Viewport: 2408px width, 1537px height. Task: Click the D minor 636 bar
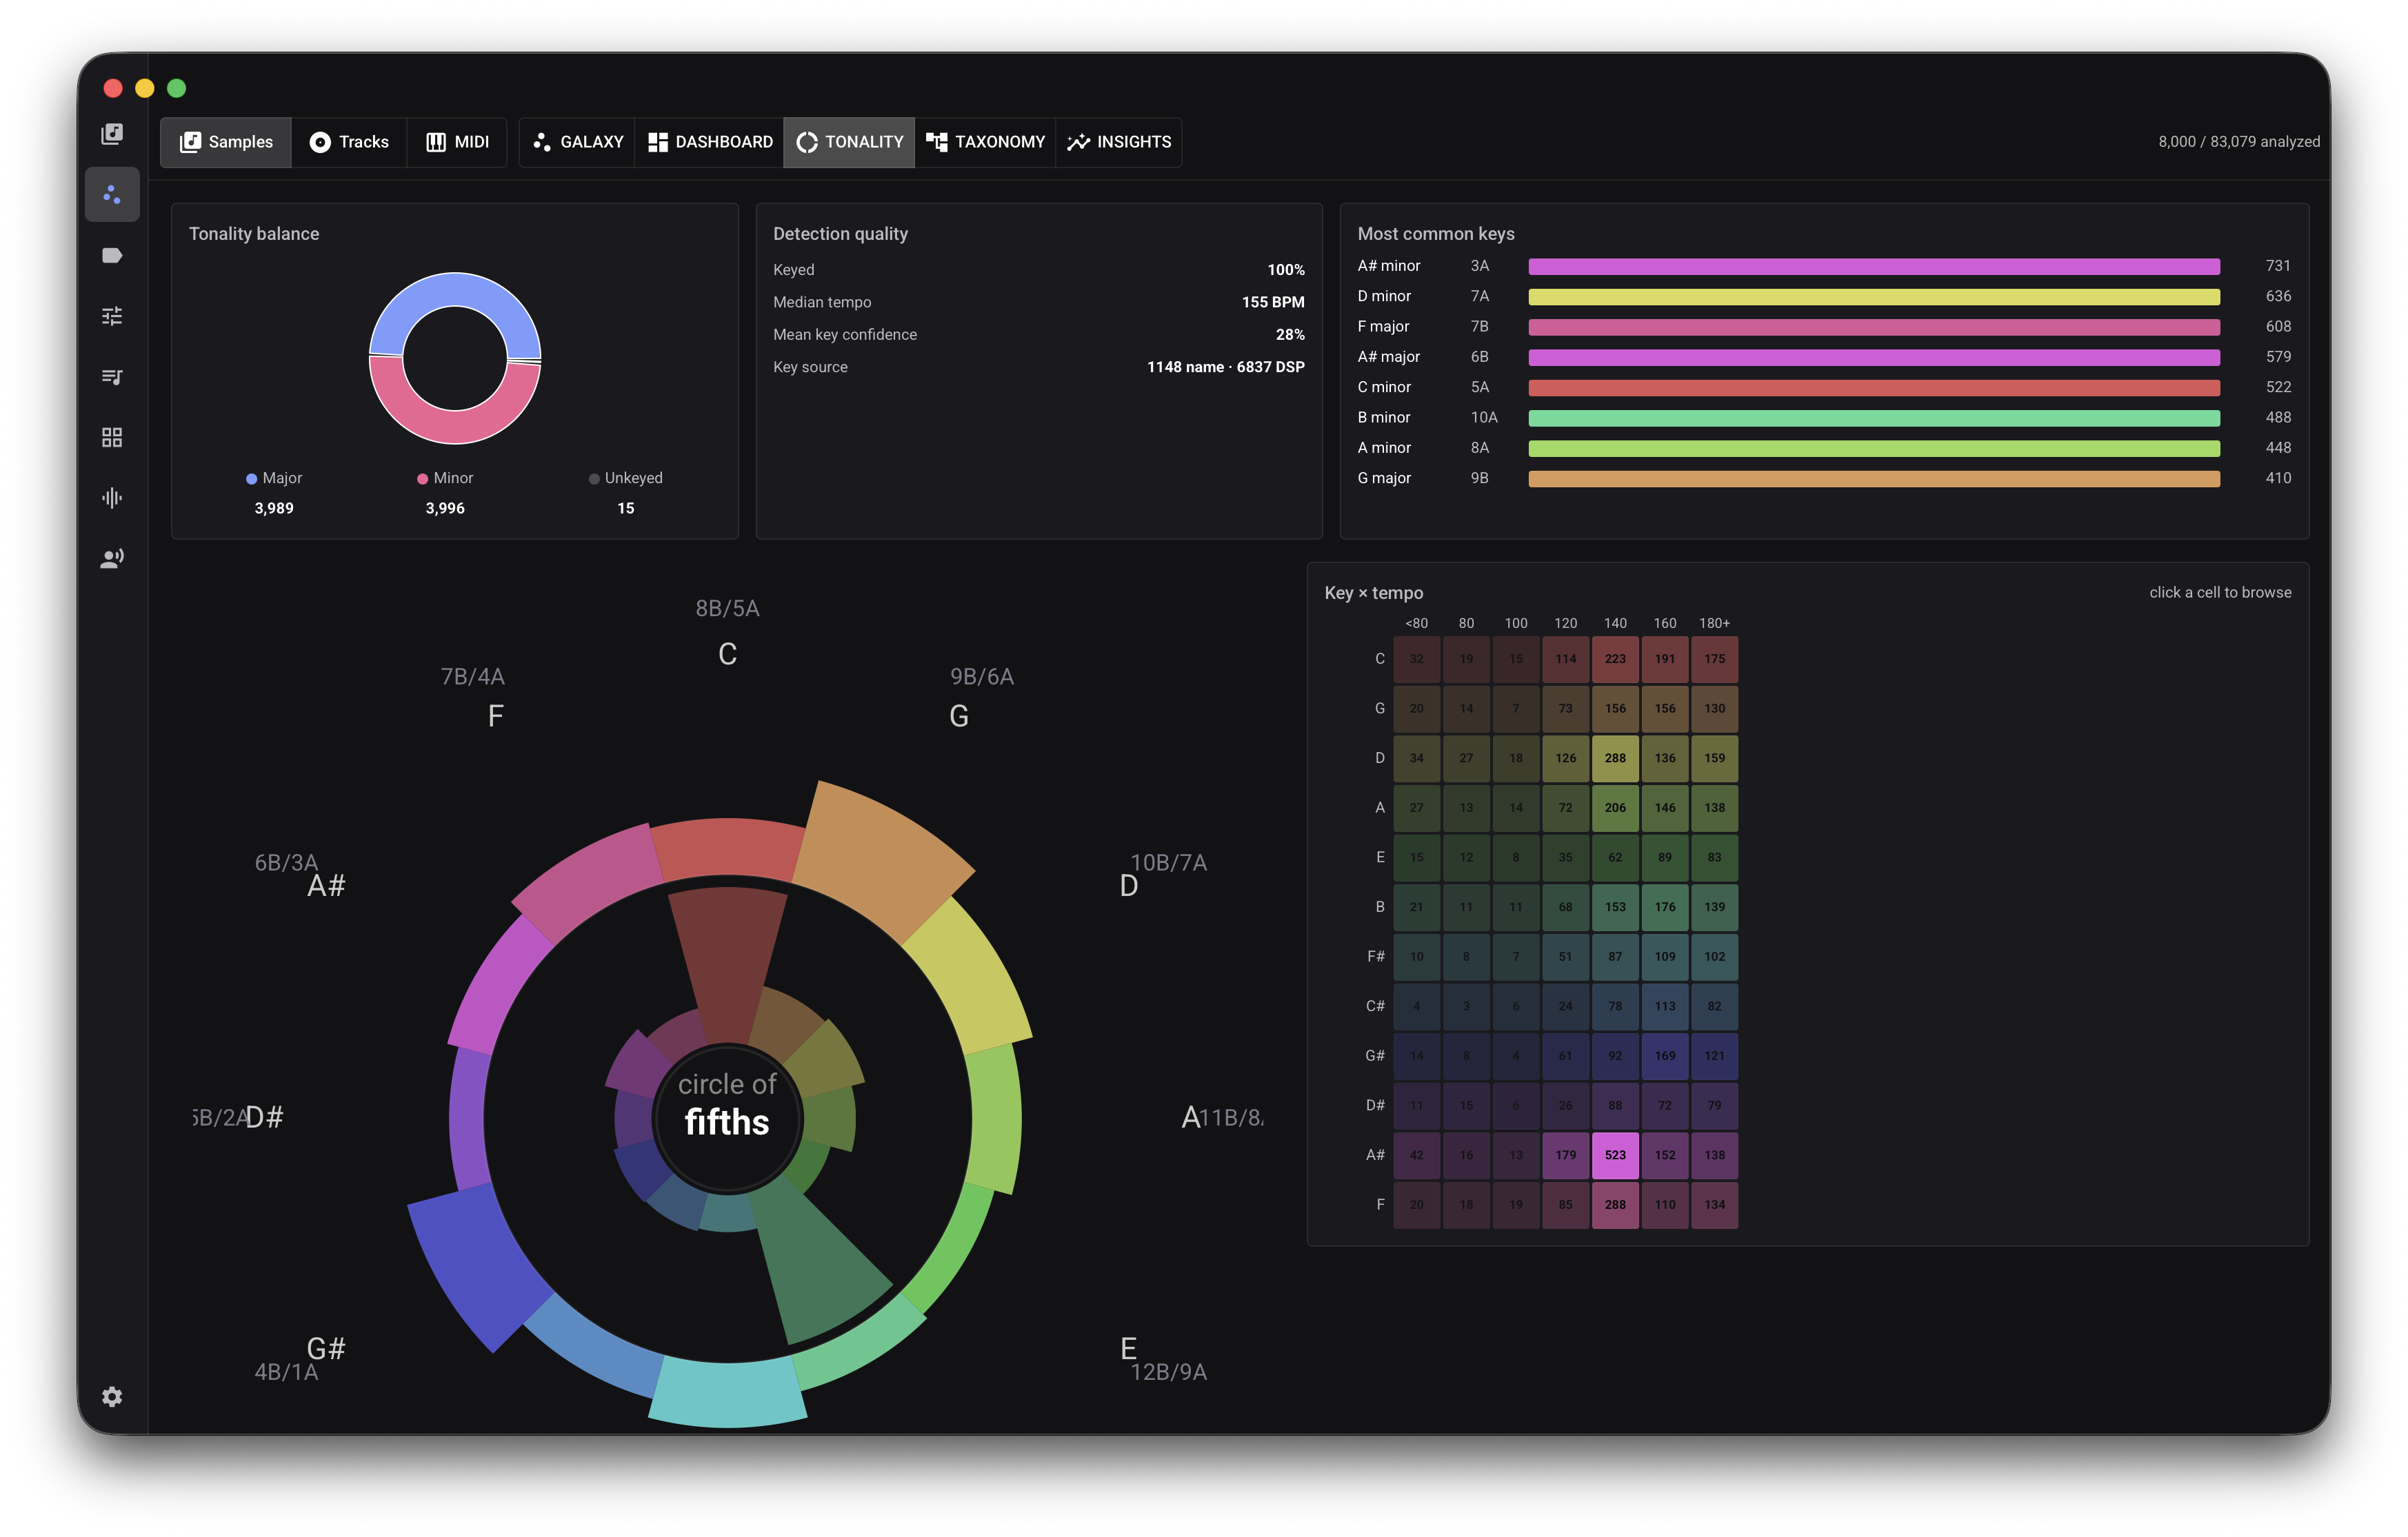point(1874,297)
